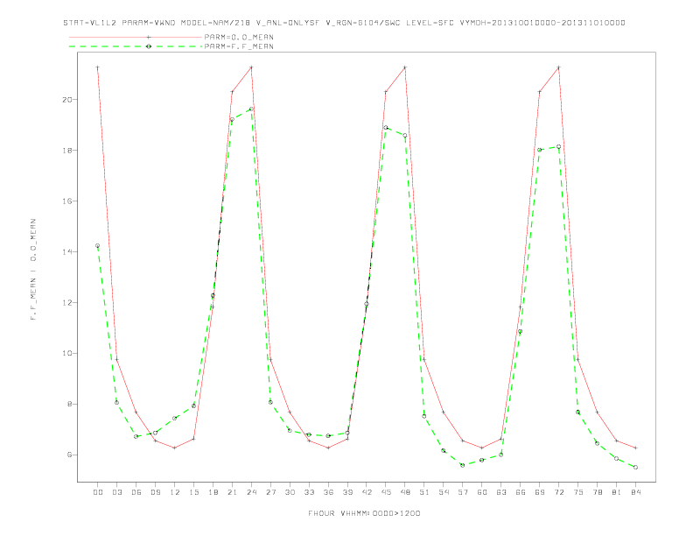Click the PARM=F.F_MEAN legend label
Screen dimensions: 693x536
point(239,46)
